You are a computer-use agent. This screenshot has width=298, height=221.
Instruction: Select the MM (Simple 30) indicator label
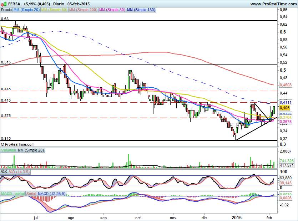coord(112,10)
